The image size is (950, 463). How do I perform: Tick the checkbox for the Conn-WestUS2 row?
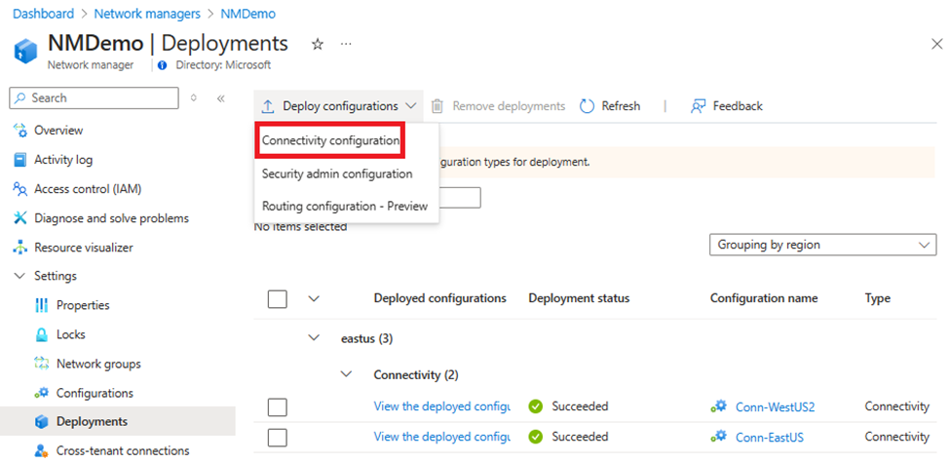[x=277, y=406]
